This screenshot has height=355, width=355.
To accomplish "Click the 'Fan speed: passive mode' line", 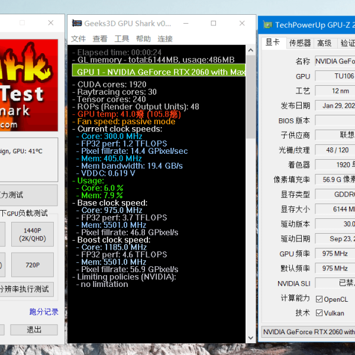I will [x=124, y=121].
